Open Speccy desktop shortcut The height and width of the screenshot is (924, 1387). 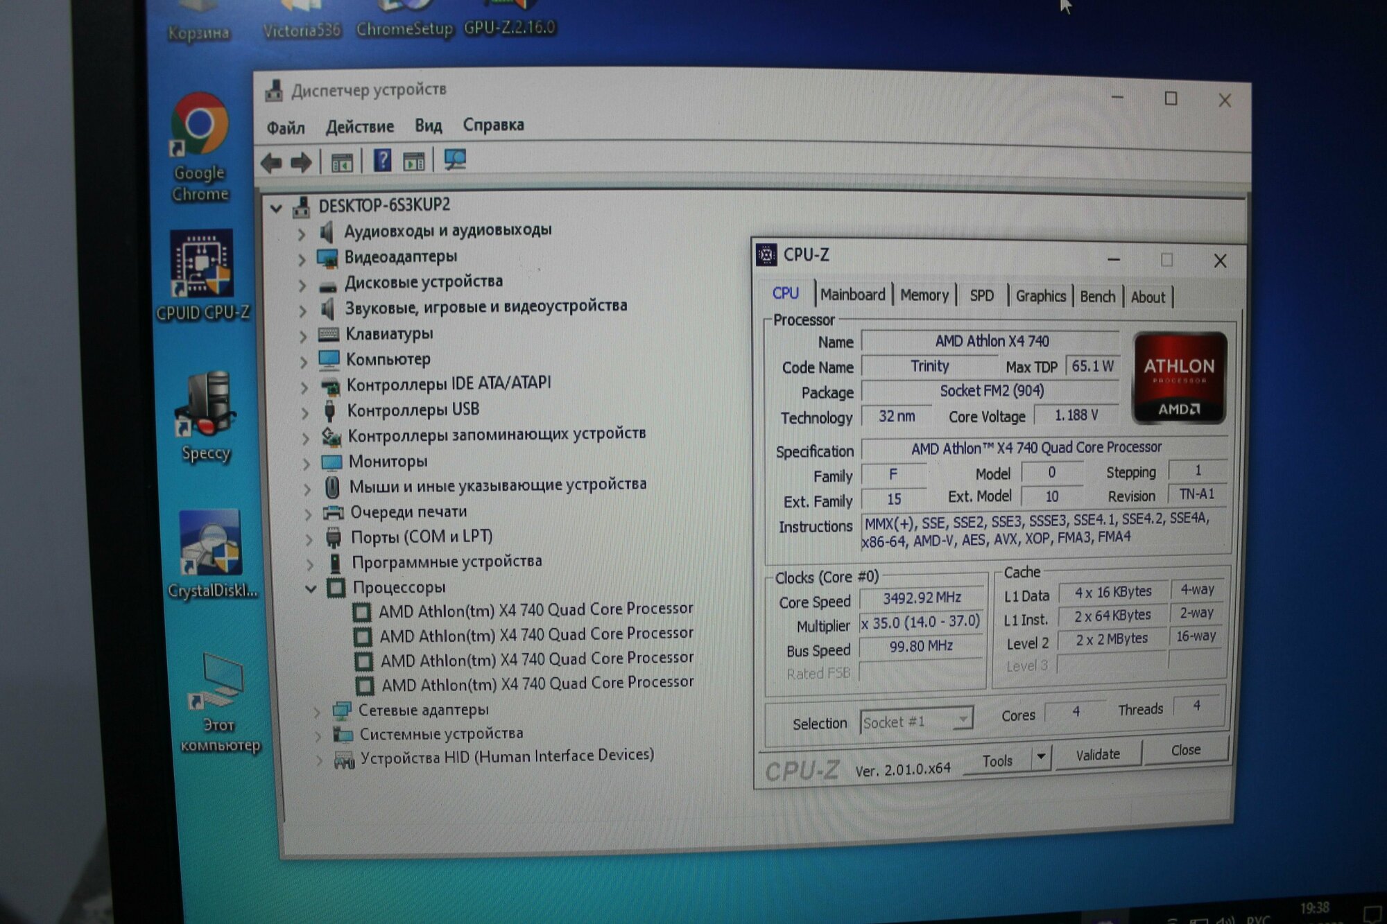[205, 416]
